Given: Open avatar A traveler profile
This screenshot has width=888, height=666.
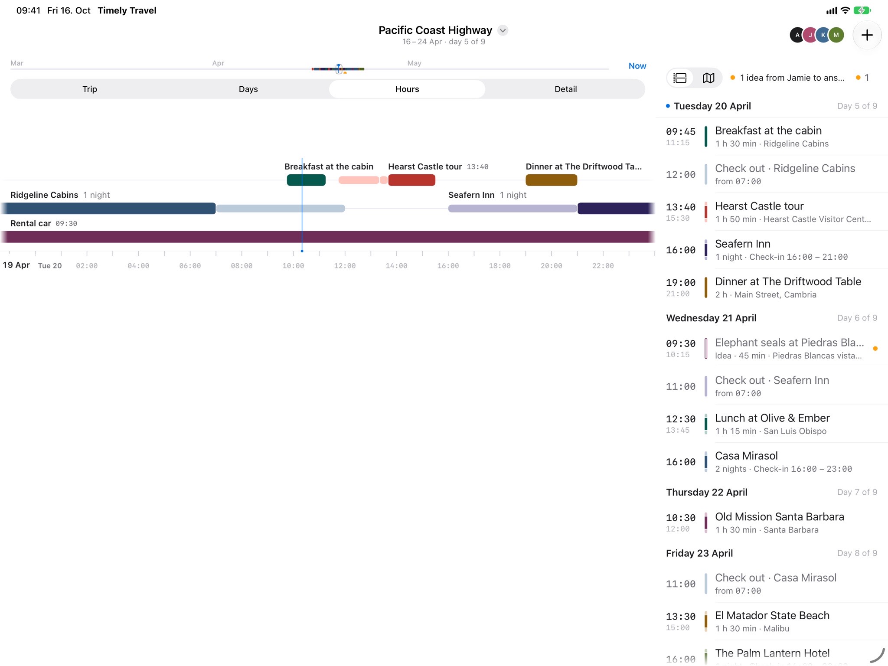Looking at the screenshot, I should (797, 35).
